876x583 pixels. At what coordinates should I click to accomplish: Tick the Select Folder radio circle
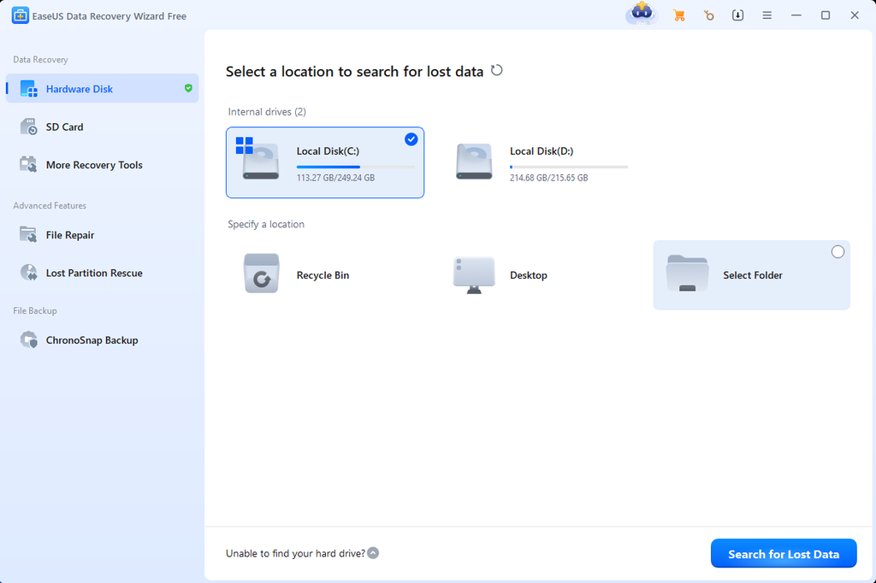[838, 252]
